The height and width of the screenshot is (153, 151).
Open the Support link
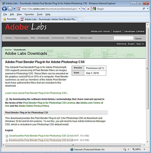[117, 31]
